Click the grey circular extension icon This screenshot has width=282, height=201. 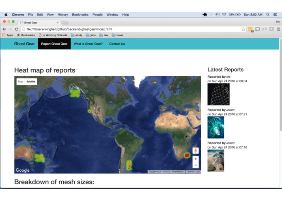click(265, 29)
